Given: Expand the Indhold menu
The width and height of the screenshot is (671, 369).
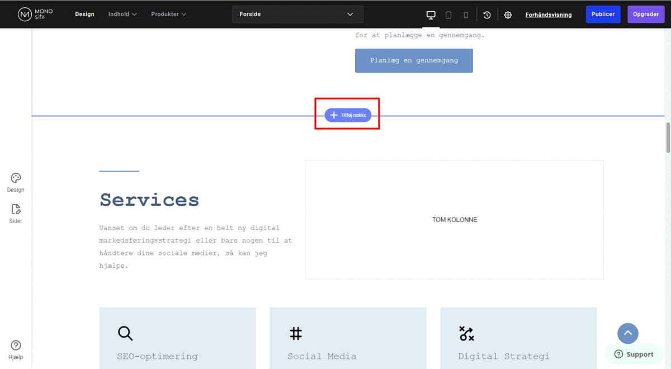Looking at the screenshot, I should (122, 14).
